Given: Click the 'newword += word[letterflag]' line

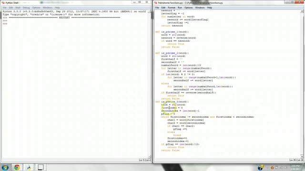Looking at the screenshot, I should [x=188, y=19].
